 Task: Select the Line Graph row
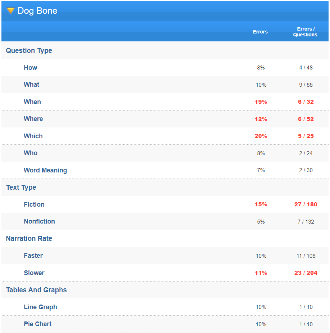pyautogui.click(x=40, y=307)
